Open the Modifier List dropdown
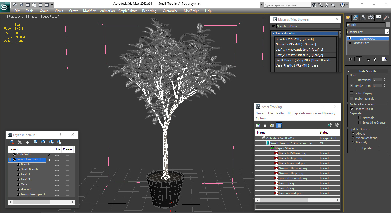Image resolution: width=391 pixels, height=213 pixels. click(387, 32)
